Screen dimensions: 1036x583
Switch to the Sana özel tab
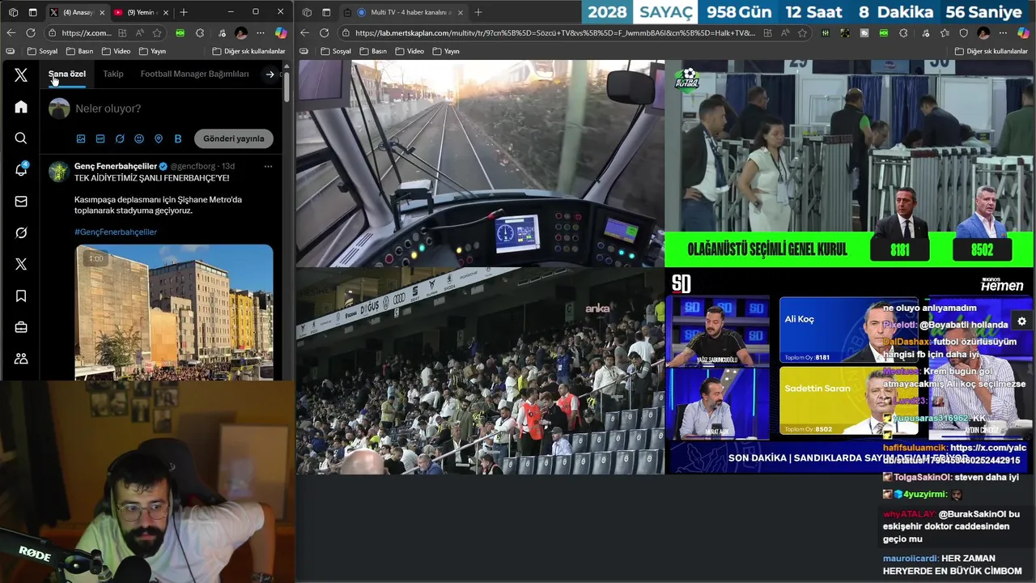[67, 74]
